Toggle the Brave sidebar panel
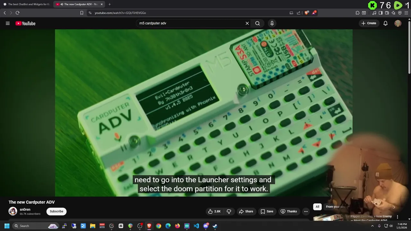Image resolution: width=411 pixels, height=231 pixels. pos(380,13)
